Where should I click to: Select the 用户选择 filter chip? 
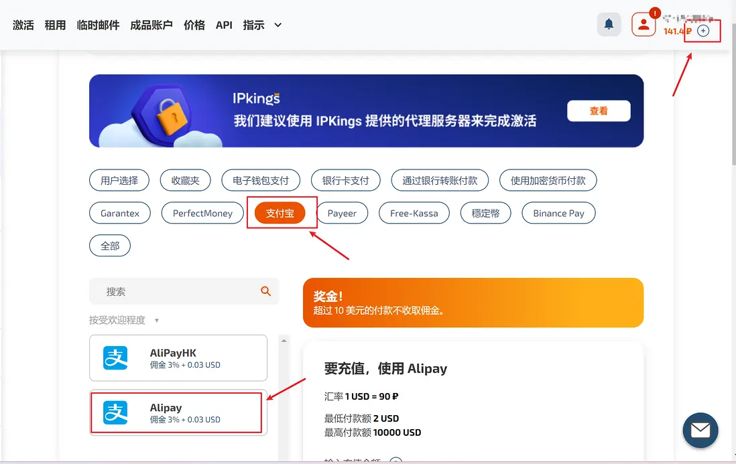(119, 181)
